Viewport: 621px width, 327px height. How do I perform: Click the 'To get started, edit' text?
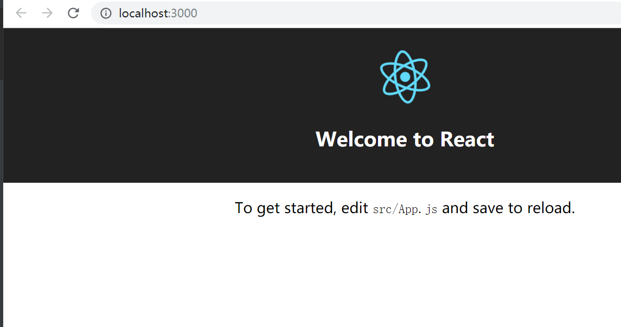pos(302,208)
